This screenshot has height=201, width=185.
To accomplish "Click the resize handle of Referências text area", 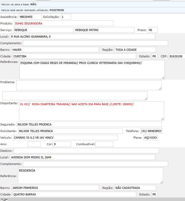I will click(x=163, y=78).
